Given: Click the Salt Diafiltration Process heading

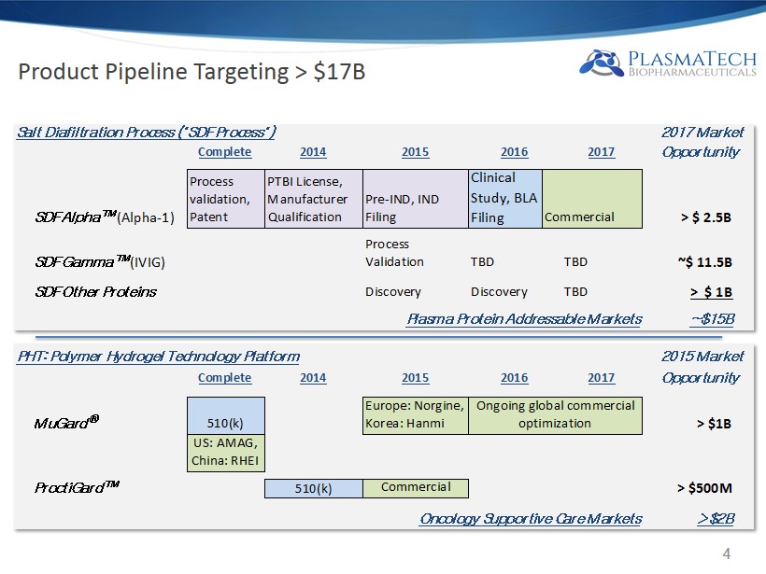Looking at the screenshot, I should point(147,132).
